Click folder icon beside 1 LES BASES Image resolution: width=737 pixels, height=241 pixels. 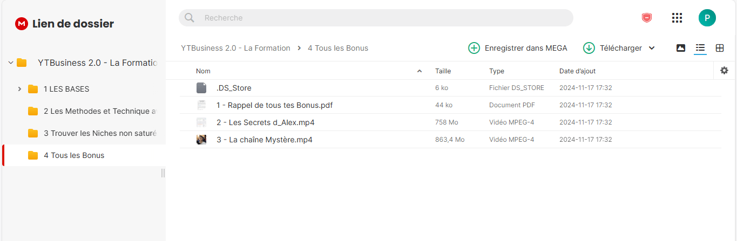point(33,89)
